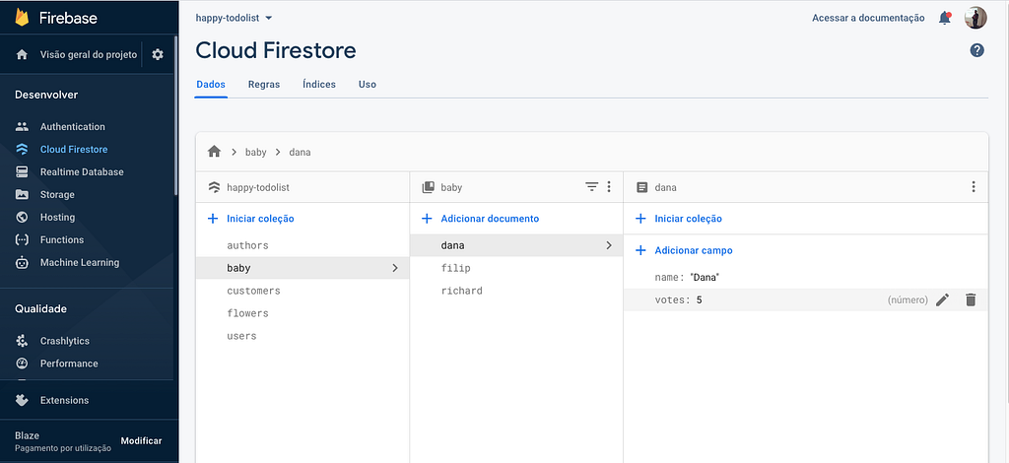Switch to the Dados tab
The image size is (1009, 463).
(211, 85)
